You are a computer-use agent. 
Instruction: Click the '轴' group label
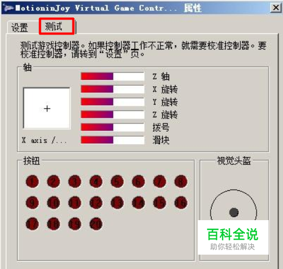click(x=27, y=67)
